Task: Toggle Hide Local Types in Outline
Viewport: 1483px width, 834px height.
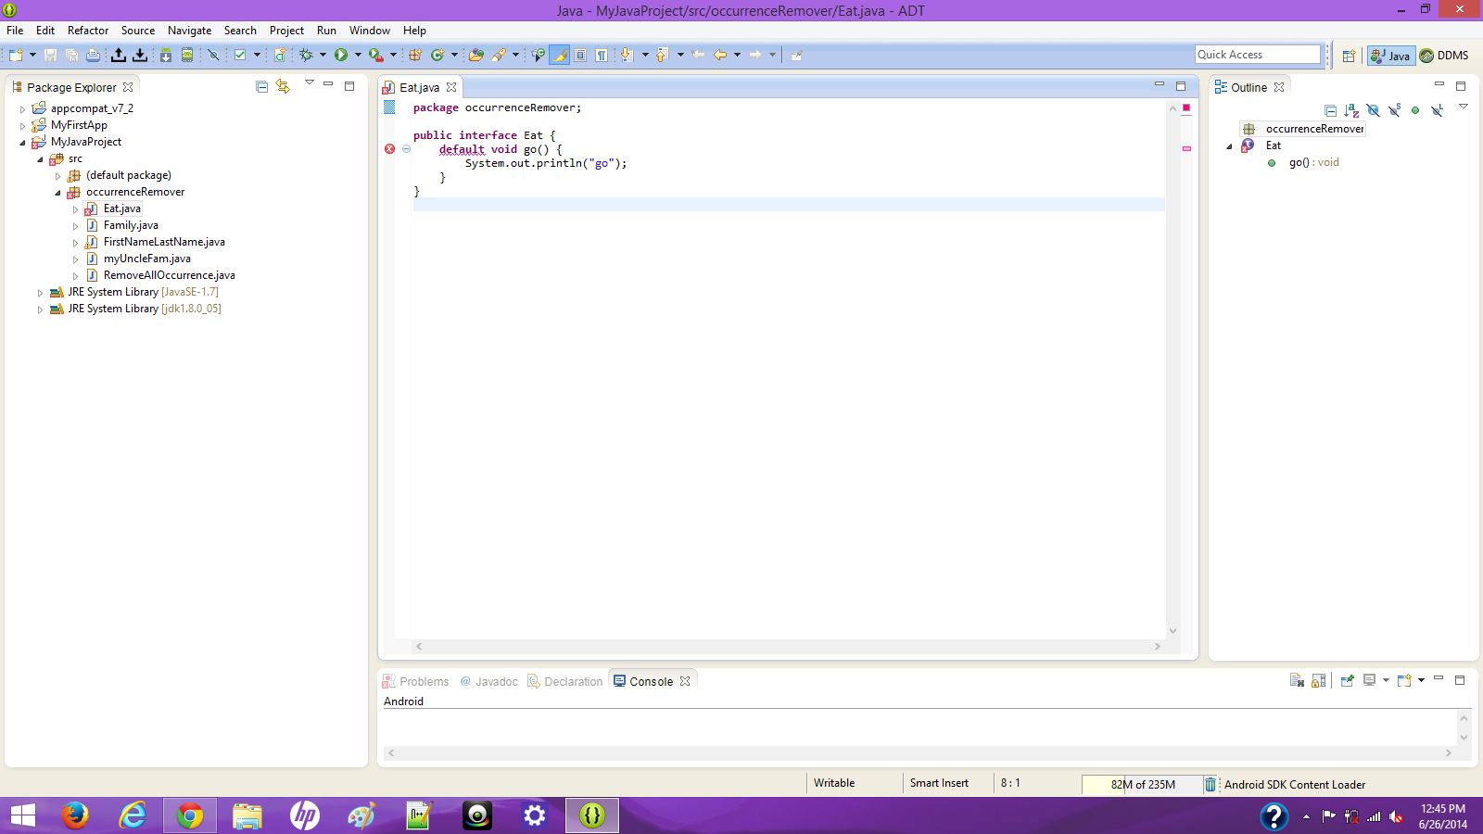Action: click(1437, 110)
